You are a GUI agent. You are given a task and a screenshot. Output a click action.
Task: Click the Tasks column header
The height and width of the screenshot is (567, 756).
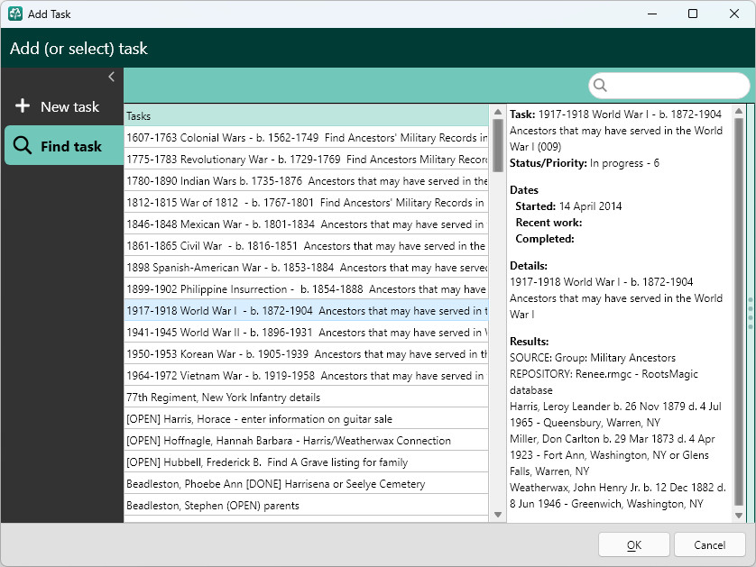coord(306,116)
